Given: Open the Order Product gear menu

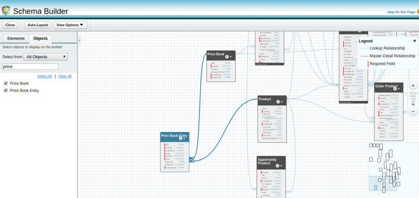Looking at the screenshot, I should 397,89.
